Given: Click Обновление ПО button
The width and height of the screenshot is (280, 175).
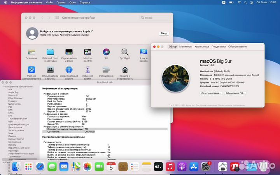Looking at the screenshot, I should 235,93.
